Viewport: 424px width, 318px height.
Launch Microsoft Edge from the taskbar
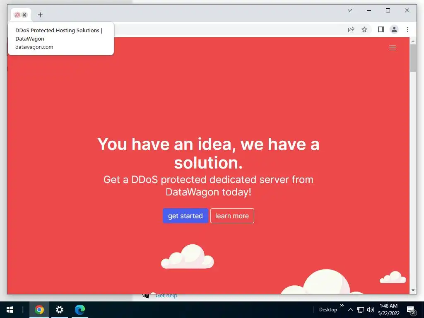tap(80, 310)
